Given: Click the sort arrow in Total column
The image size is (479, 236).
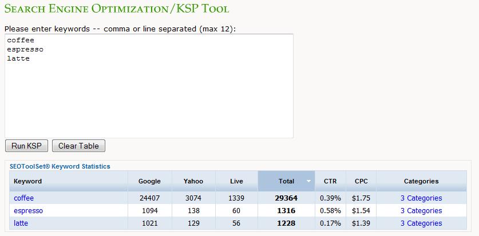Looking at the screenshot, I should (x=309, y=181).
